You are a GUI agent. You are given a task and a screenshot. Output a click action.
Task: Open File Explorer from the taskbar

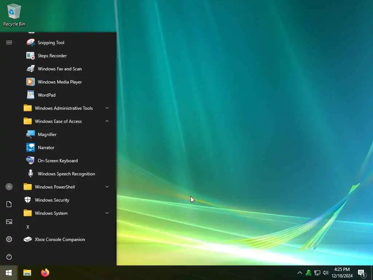click(27, 273)
